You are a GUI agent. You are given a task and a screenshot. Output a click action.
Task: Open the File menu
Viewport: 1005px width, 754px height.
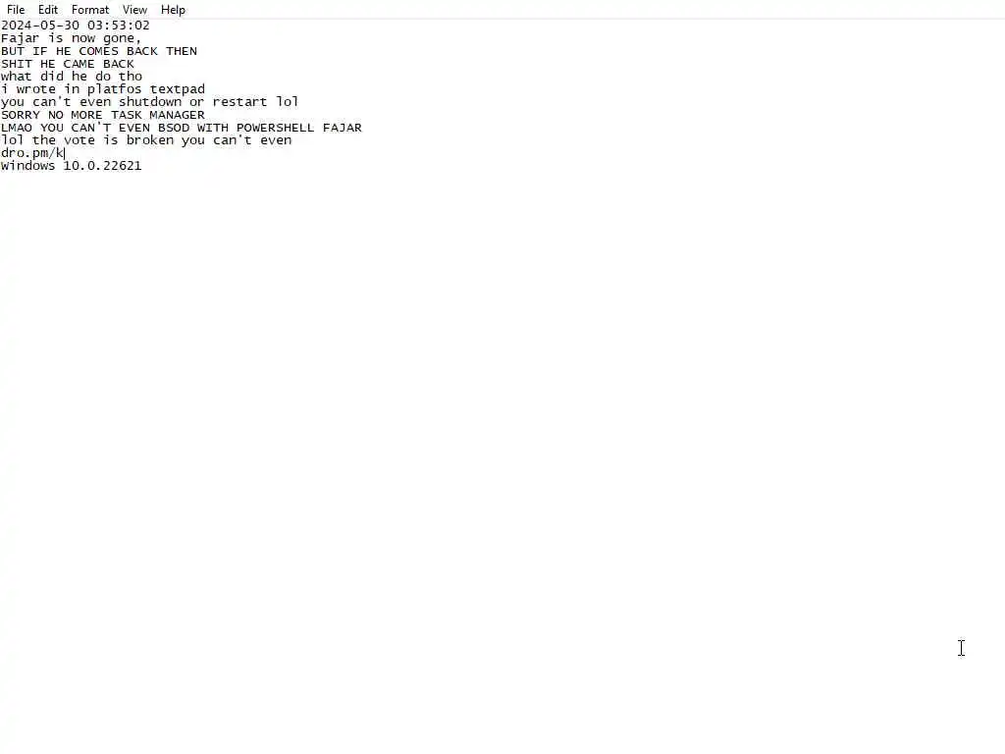coord(16,10)
